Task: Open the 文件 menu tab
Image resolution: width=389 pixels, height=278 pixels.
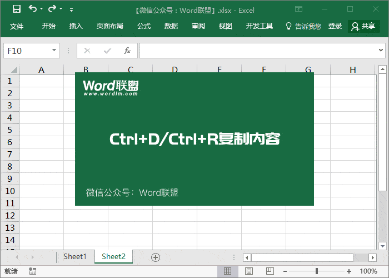Action: [17, 26]
